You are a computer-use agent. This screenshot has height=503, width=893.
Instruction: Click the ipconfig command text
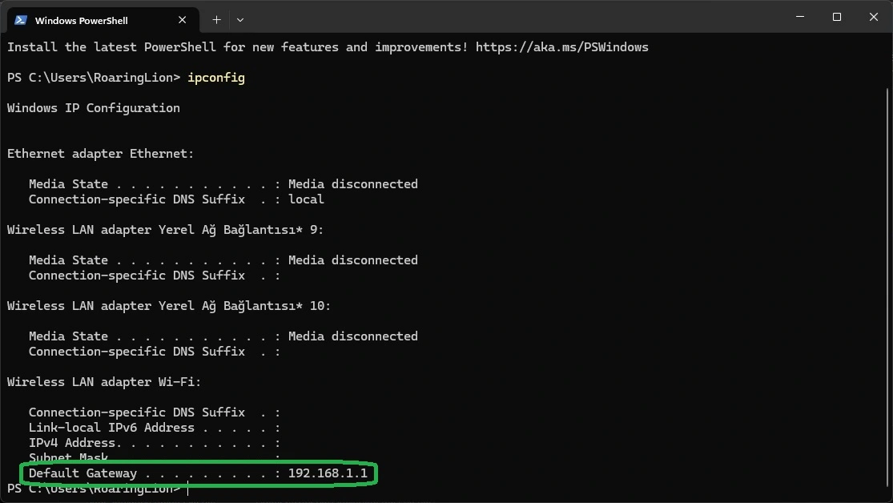(x=216, y=78)
